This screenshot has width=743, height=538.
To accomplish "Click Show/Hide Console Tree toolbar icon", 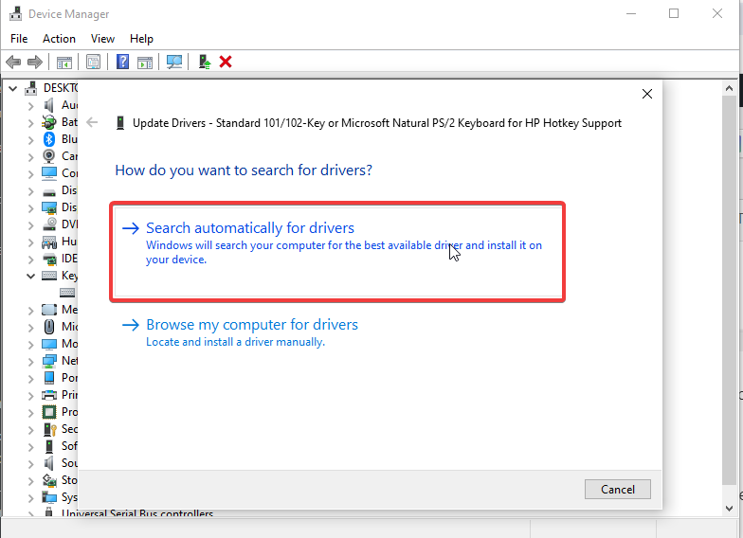I will click(x=64, y=63).
